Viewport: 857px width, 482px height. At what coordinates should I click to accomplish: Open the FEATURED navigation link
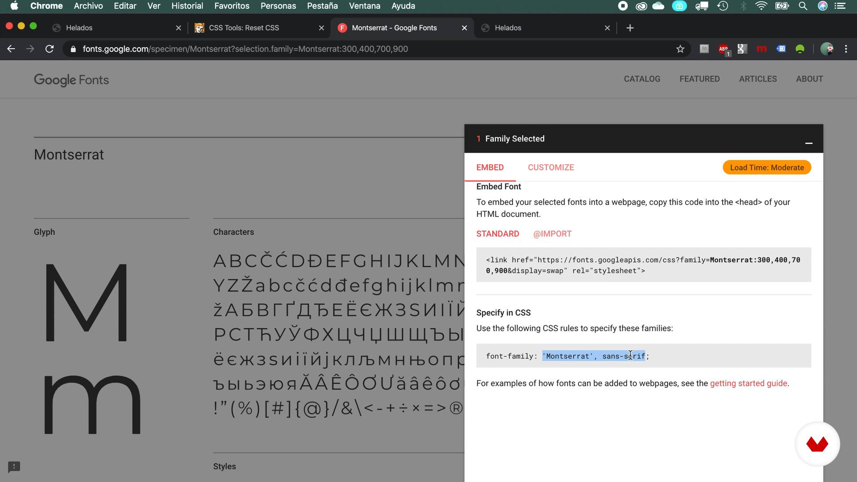tap(699, 79)
